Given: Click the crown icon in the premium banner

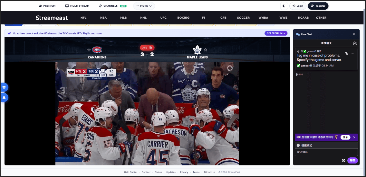Looking at the screenshot, I should click(9, 33).
